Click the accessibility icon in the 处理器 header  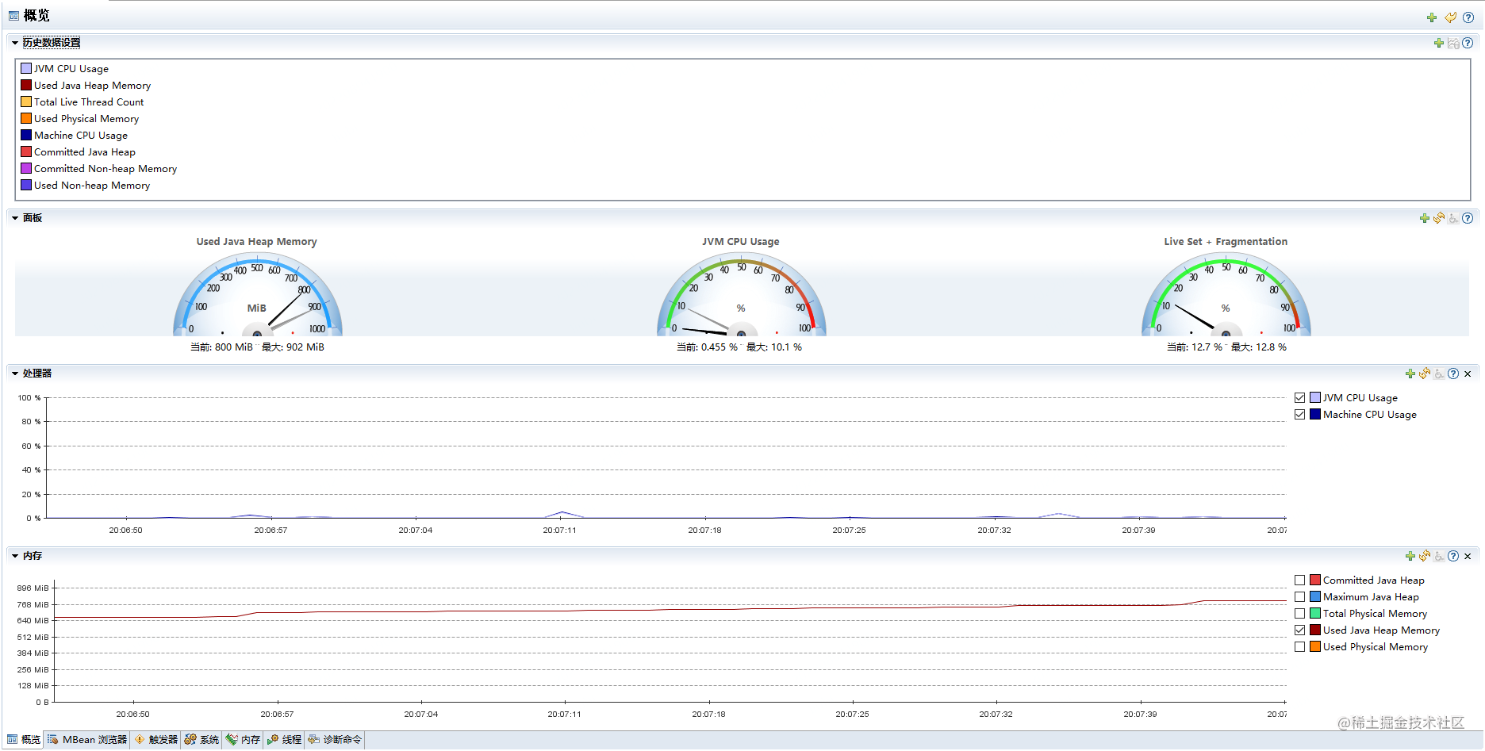[1439, 374]
